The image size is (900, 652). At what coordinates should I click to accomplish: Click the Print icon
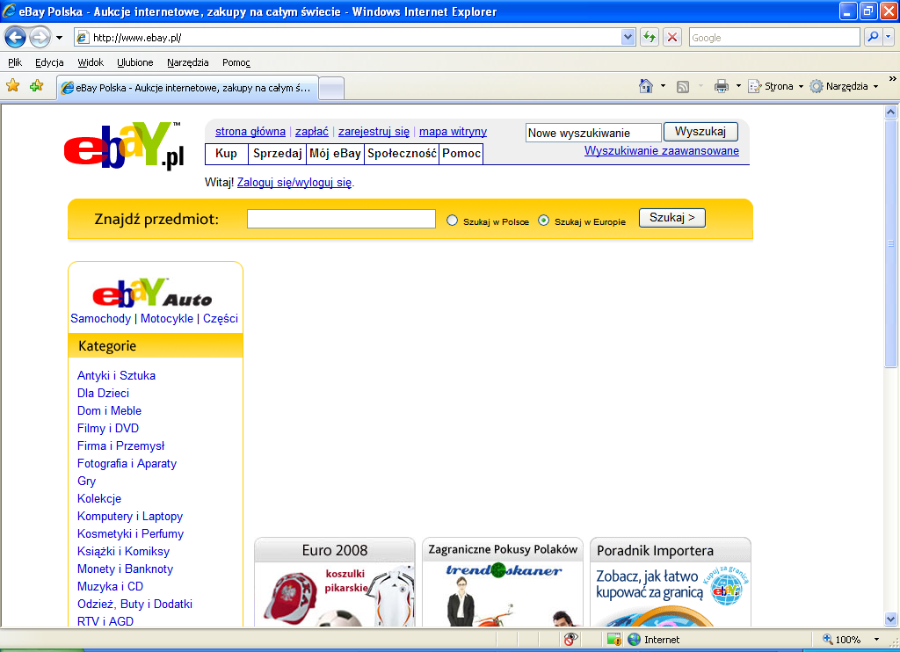721,86
